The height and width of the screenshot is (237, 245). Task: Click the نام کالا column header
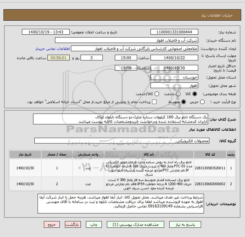pyautogui.click(x=149, y=154)
